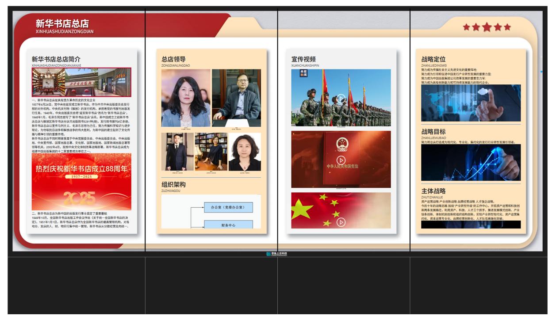
Task: Select the 宣传视频 section heading
Action: coord(303,59)
